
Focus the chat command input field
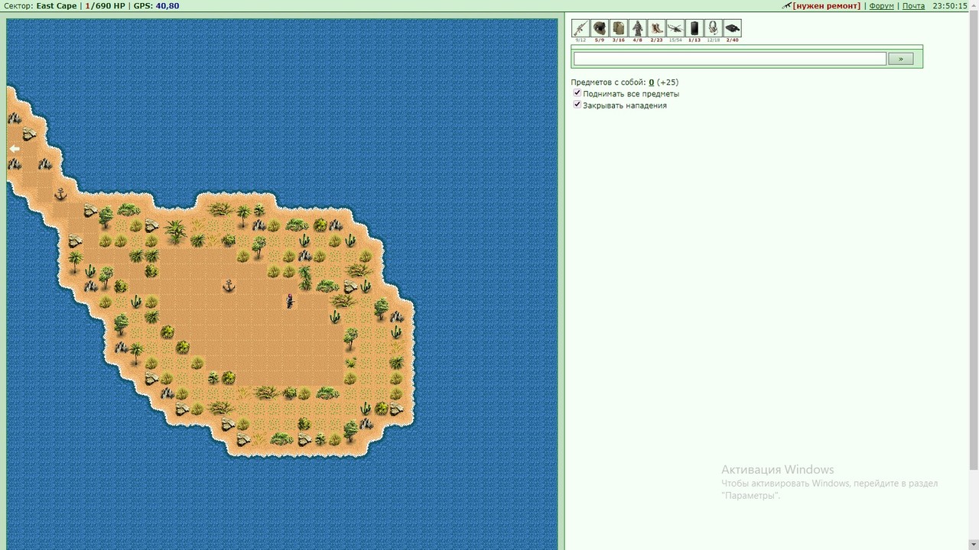[x=730, y=59]
